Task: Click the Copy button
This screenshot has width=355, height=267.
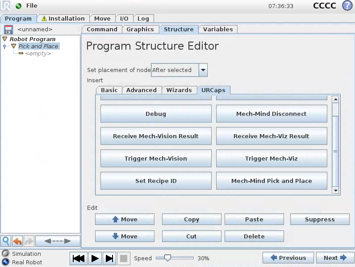Action: point(192,219)
